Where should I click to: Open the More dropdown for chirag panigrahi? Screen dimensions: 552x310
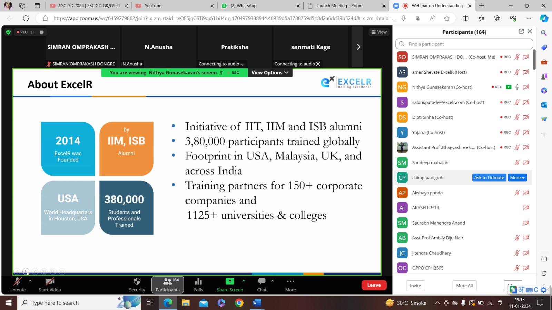[517, 178]
